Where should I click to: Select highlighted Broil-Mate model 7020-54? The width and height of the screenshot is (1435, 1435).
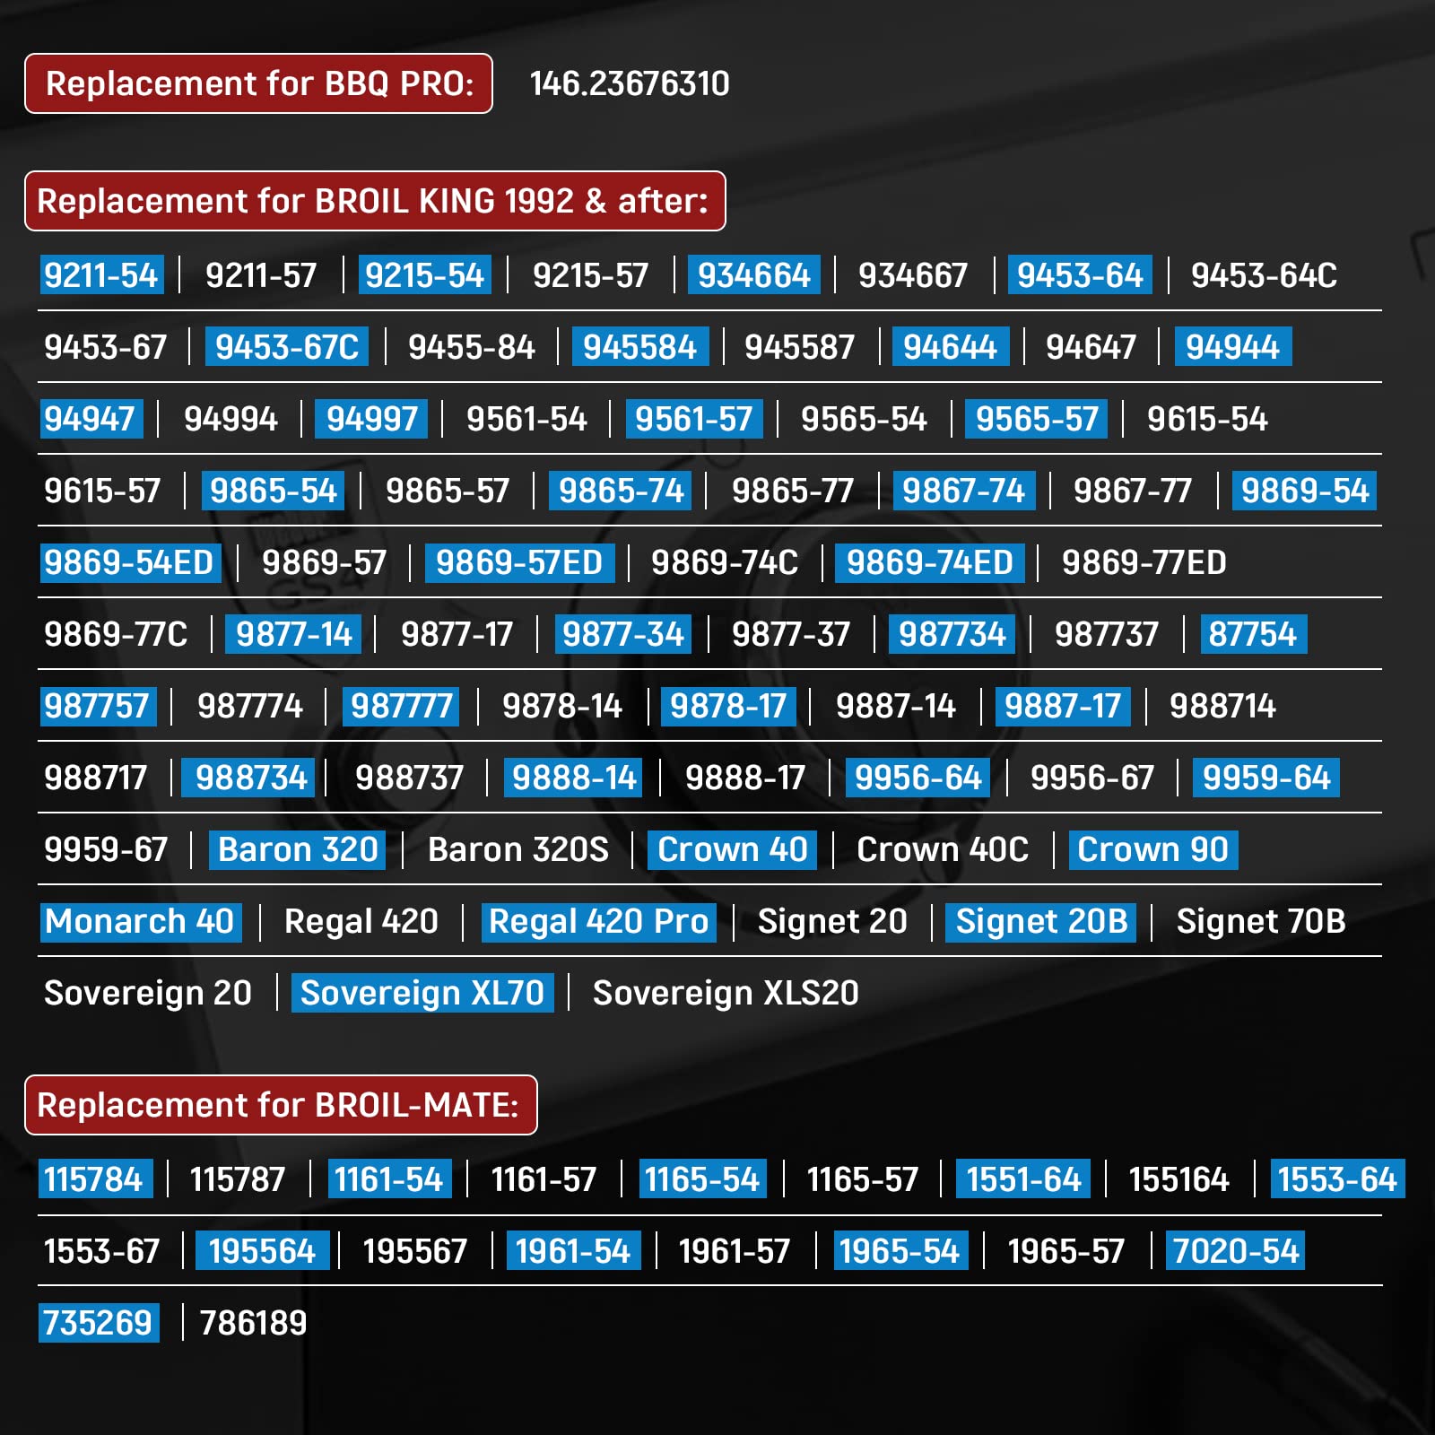pos(1236,1251)
